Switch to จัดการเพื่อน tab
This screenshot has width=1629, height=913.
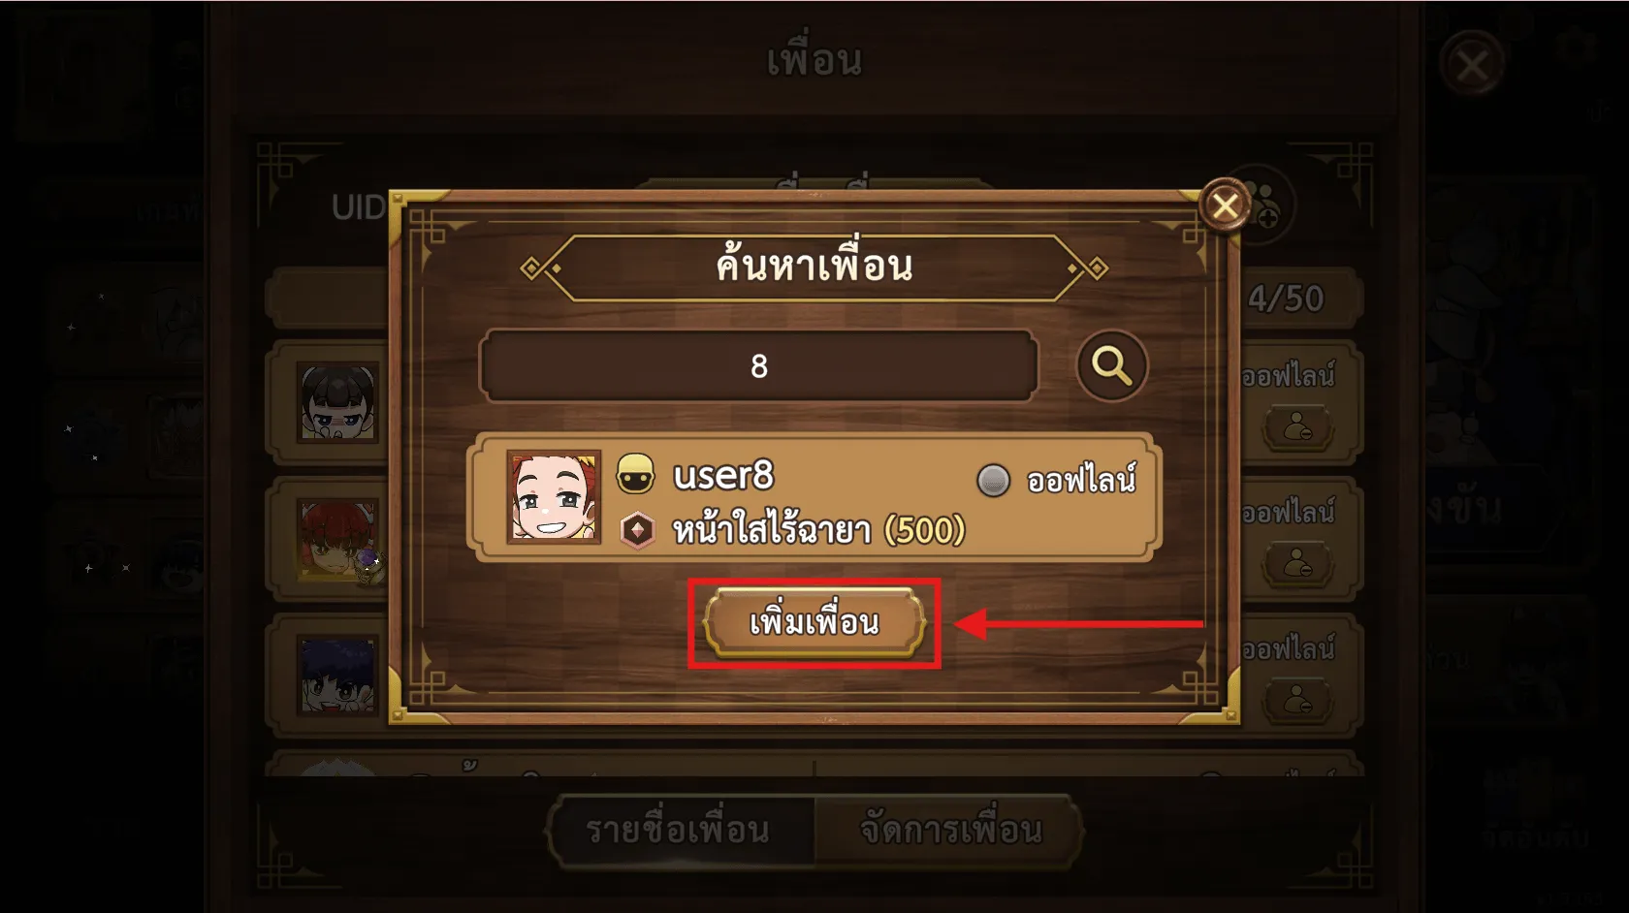[x=950, y=831]
